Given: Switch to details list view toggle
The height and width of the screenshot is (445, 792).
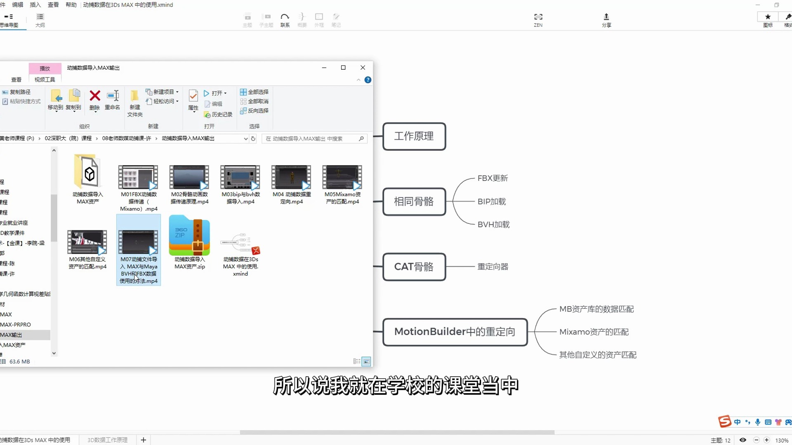Looking at the screenshot, I should (x=356, y=361).
